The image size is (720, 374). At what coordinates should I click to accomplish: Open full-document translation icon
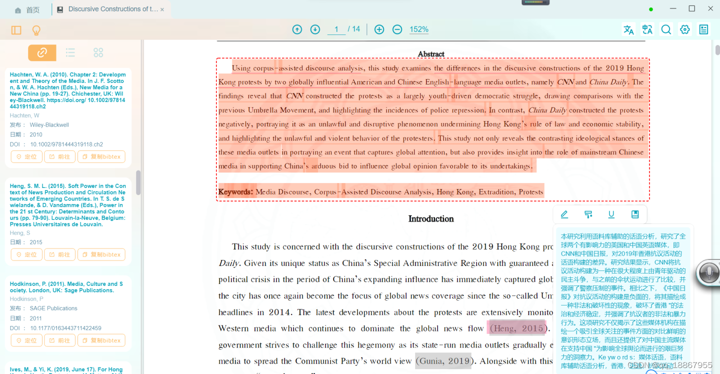pos(647,29)
